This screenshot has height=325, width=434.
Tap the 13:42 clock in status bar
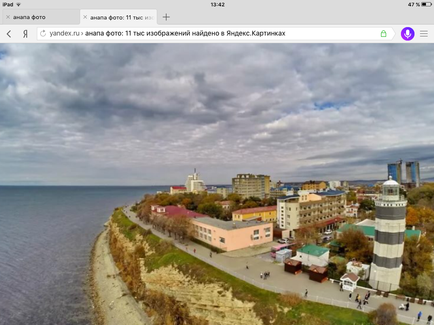point(217,4)
